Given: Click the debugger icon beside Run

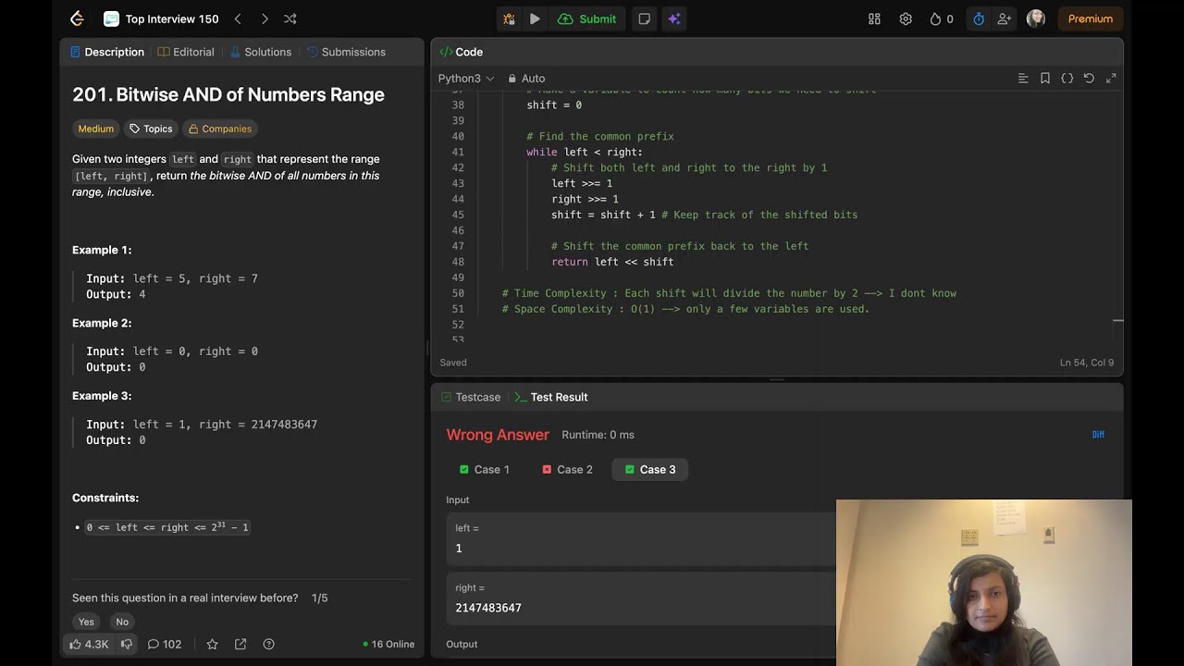Looking at the screenshot, I should 509,18.
